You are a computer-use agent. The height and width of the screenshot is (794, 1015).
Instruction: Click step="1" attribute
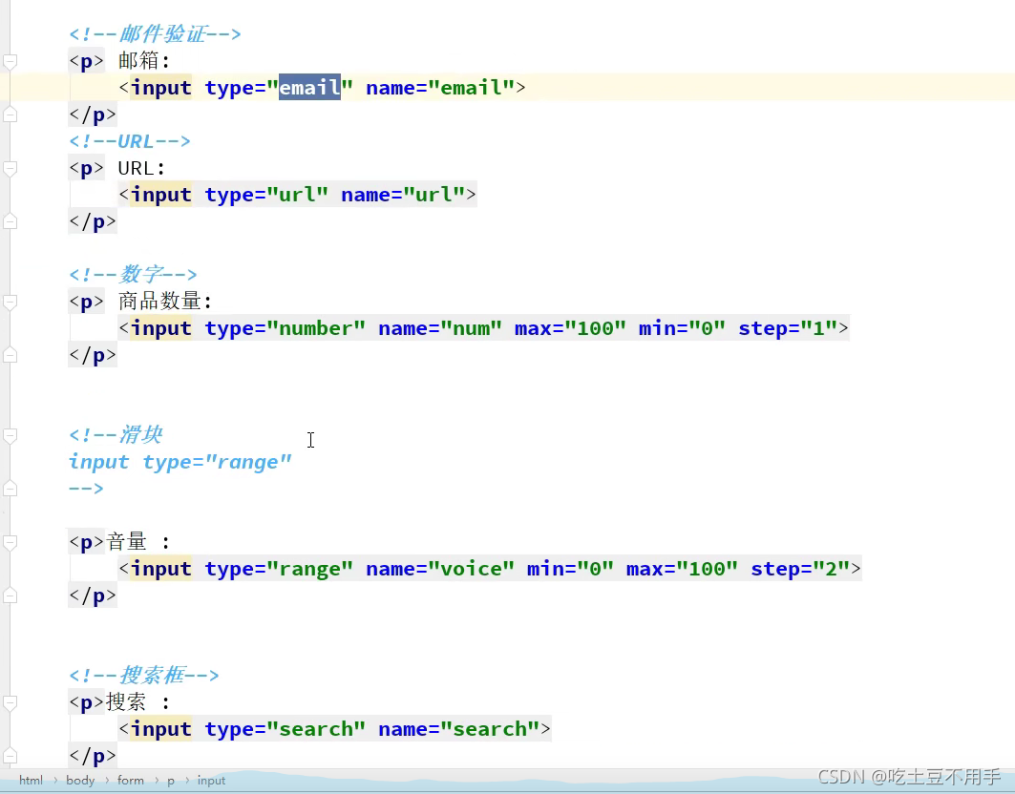coord(788,328)
